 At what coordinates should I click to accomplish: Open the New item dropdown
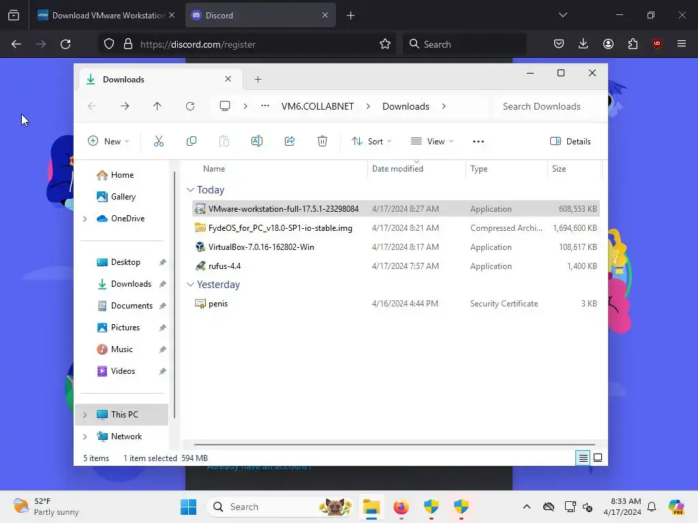click(108, 142)
